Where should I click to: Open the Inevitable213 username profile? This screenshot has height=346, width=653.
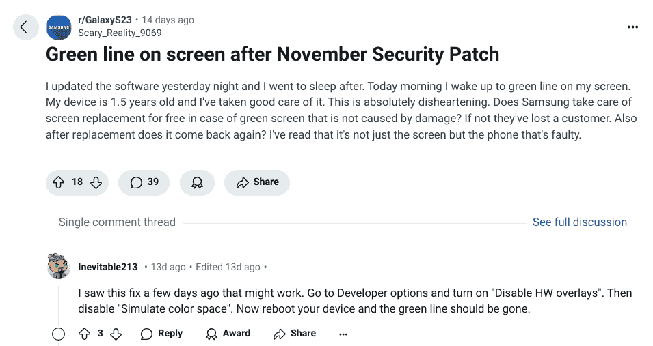click(107, 267)
